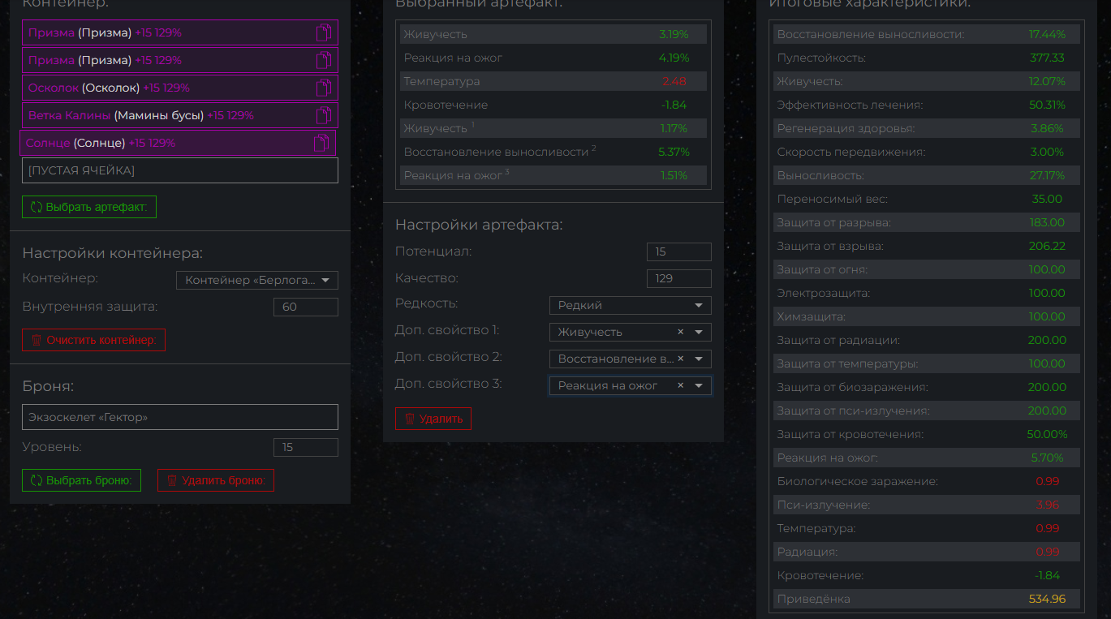1111x619 pixels.
Task: Open the Редкость dropdown showing Редкий
Action: [x=630, y=305]
